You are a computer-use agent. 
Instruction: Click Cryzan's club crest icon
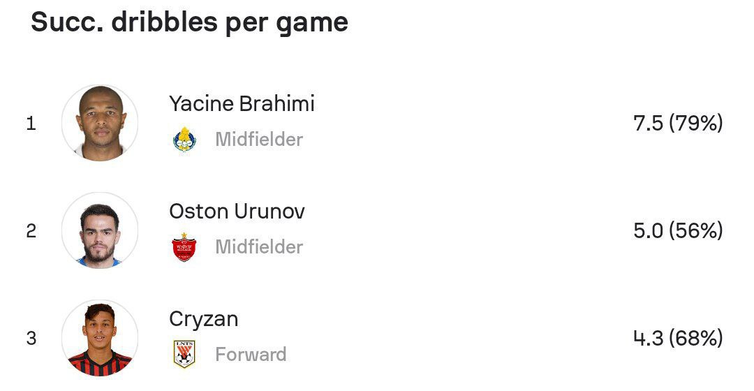(184, 354)
